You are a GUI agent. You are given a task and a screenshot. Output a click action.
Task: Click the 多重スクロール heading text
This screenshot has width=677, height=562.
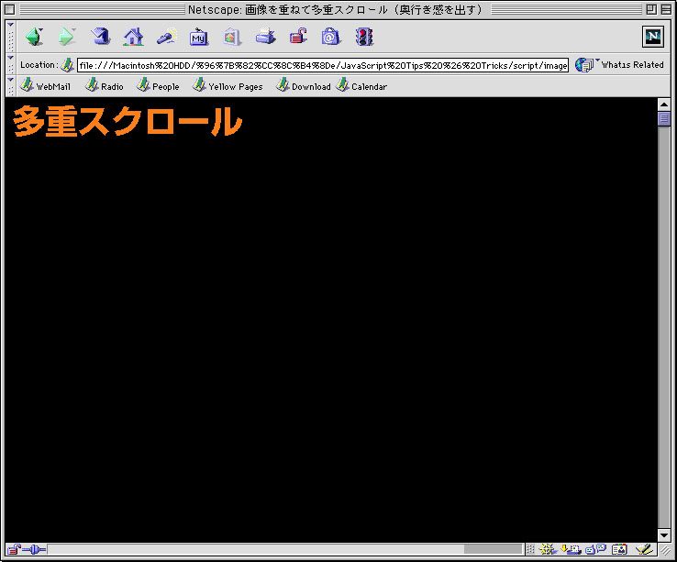coord(128,121)
